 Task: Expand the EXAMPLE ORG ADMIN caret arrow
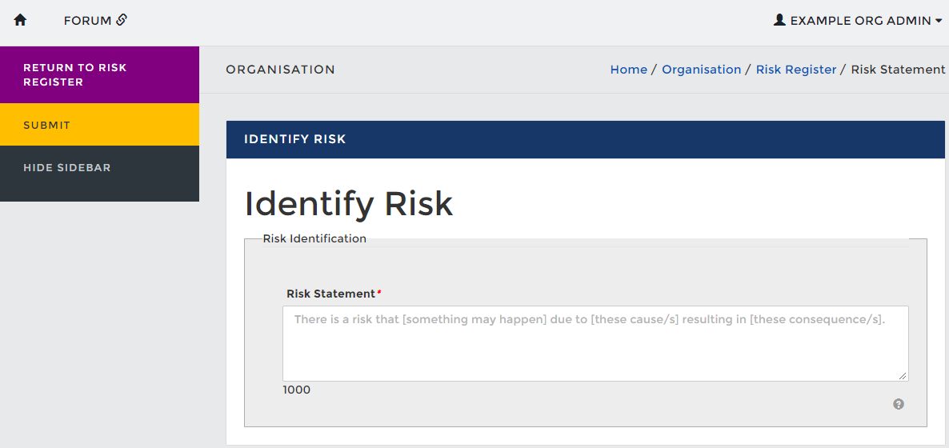click(x=939, y=21)
